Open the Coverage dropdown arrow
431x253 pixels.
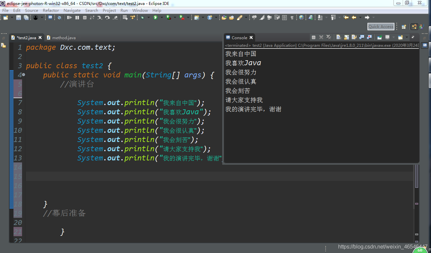(175, 17)
